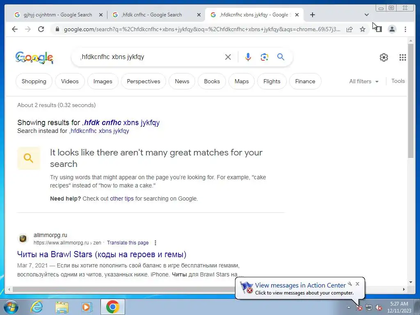This screenshot has width=420, height=315.
Task: Open the Chrome profile avatar
Action: (x=392, y=29)
